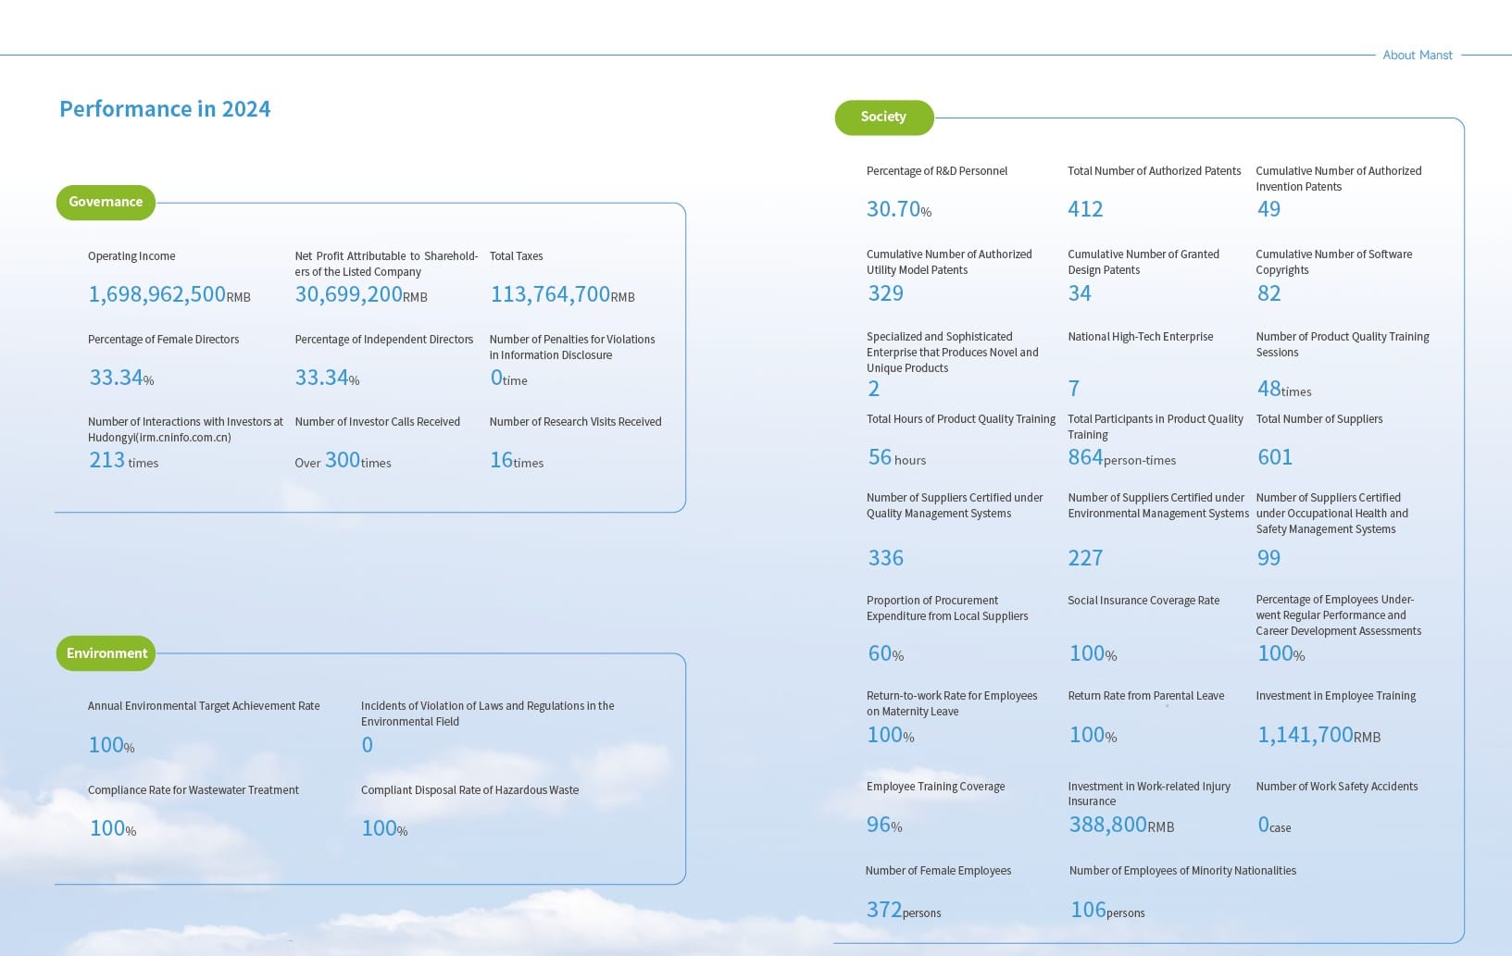Click the Total Number of Suppliers value 601

click(x=1274, y=457)
